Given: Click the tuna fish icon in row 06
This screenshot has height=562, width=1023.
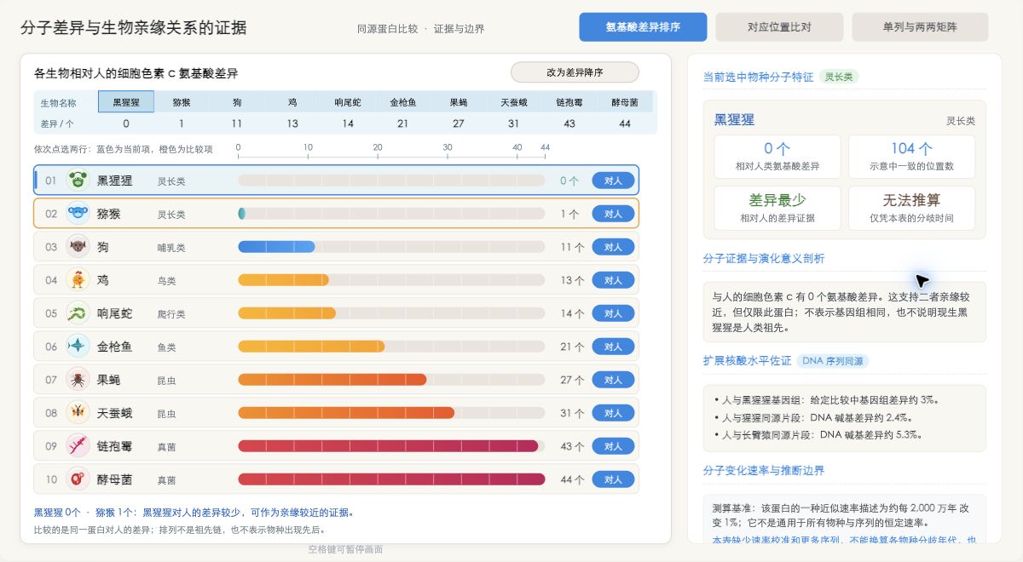Looking at the screenshot, I should click(x=78, y=347).
